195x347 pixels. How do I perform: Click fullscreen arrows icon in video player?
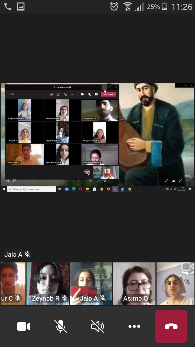(x=180, y=181)
